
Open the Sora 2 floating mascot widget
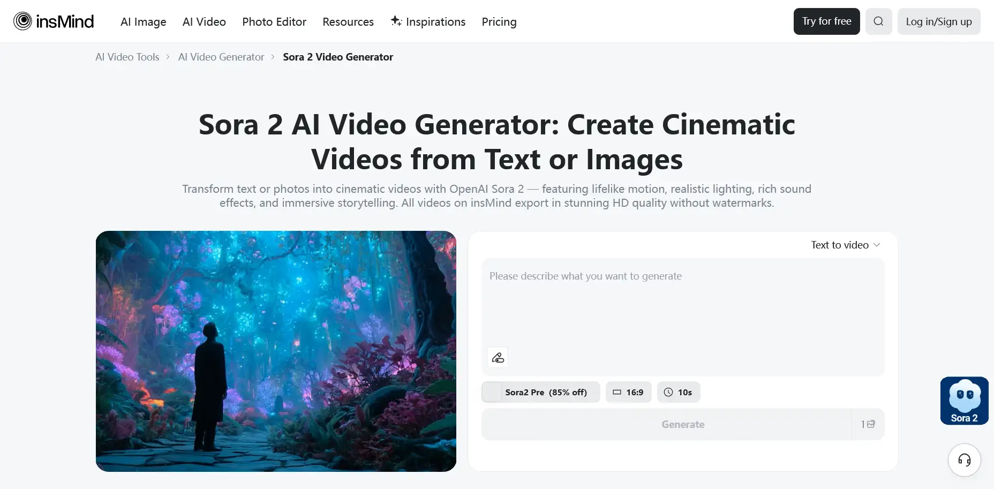(964, 401)
